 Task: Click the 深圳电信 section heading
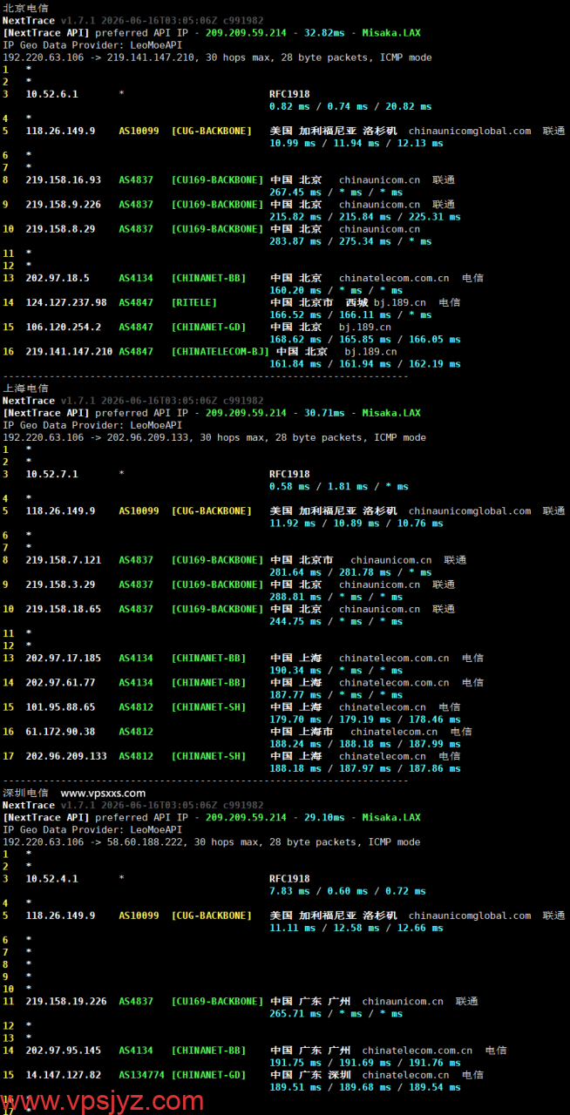25,794
